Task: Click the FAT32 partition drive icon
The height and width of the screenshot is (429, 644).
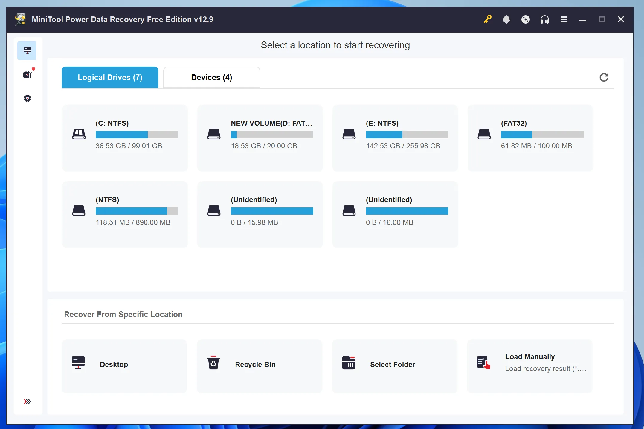Action: 484,134
